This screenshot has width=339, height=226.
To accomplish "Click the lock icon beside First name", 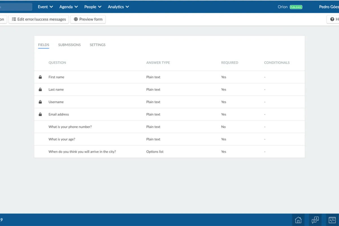I will [x=40, y=77].
